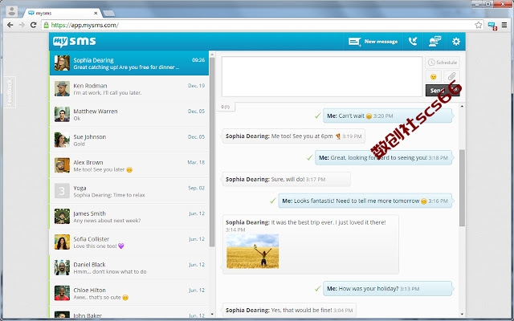Attach a file with paperclip icon
The image size is (514, 321).
point(451,77)
